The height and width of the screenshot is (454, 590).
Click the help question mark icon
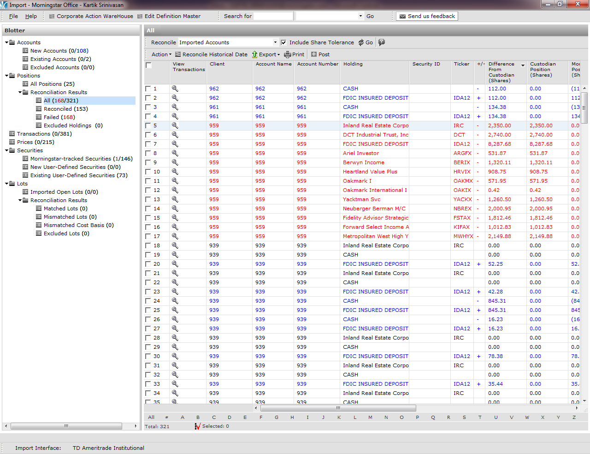382,42
